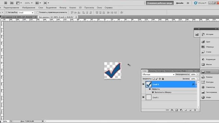Toggle lock image pixels brush icon
Viewport: 219px width, 123px height.
pyautogui.click(x=157, y=79)
